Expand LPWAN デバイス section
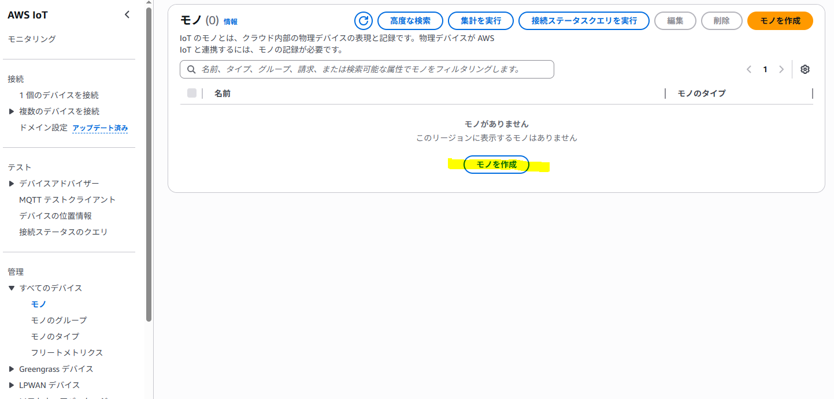 [12, 385]
